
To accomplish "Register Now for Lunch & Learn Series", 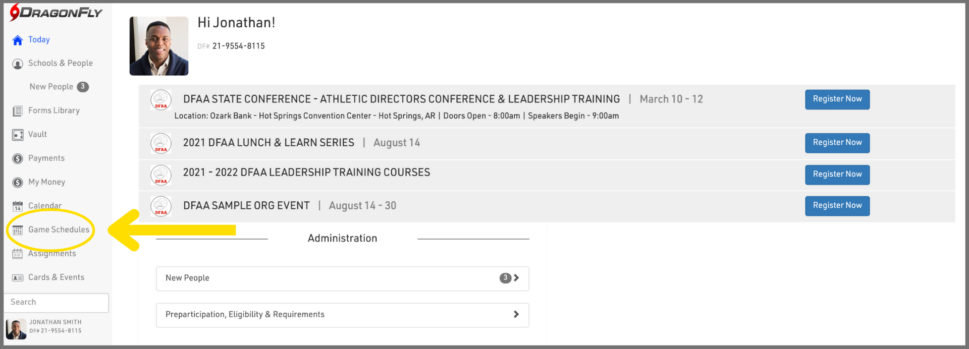I will tap(837, 143).
